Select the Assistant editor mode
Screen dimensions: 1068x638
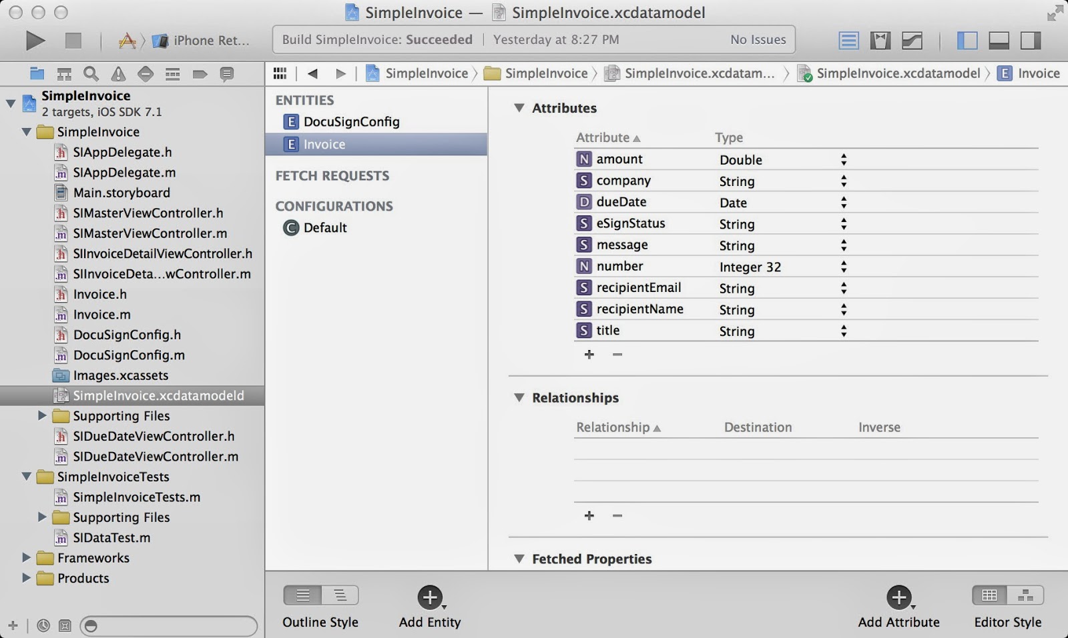click(880, 41)
